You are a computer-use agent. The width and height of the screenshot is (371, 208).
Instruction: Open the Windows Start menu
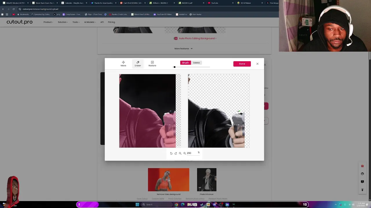(137, 205)
